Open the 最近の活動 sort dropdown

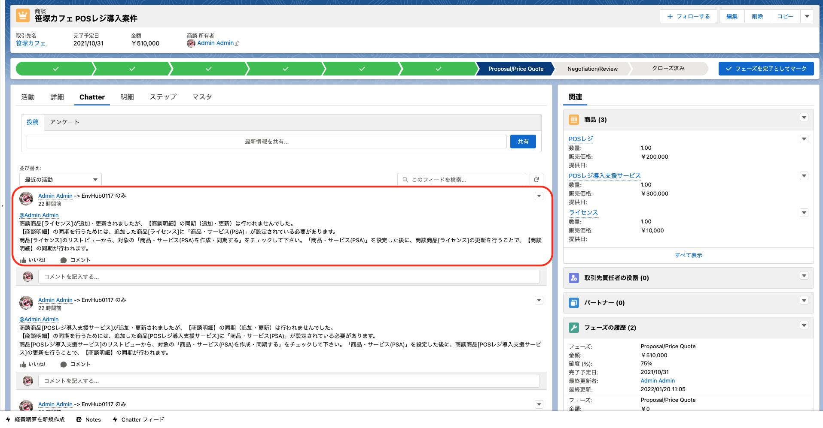pos(61,180)
